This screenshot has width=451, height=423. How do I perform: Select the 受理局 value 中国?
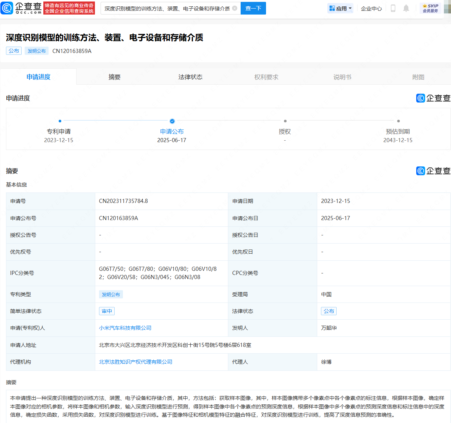(326, 294)
